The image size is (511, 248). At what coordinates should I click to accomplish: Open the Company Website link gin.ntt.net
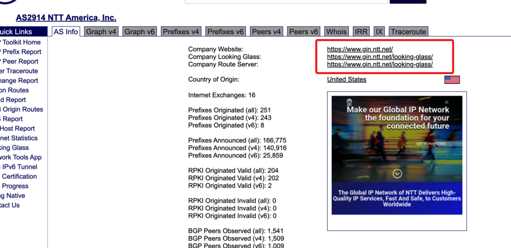(360, 49)
